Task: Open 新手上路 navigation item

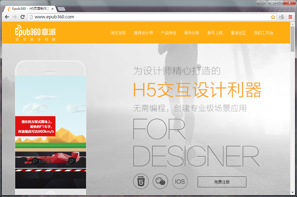Action: point(215,33)
